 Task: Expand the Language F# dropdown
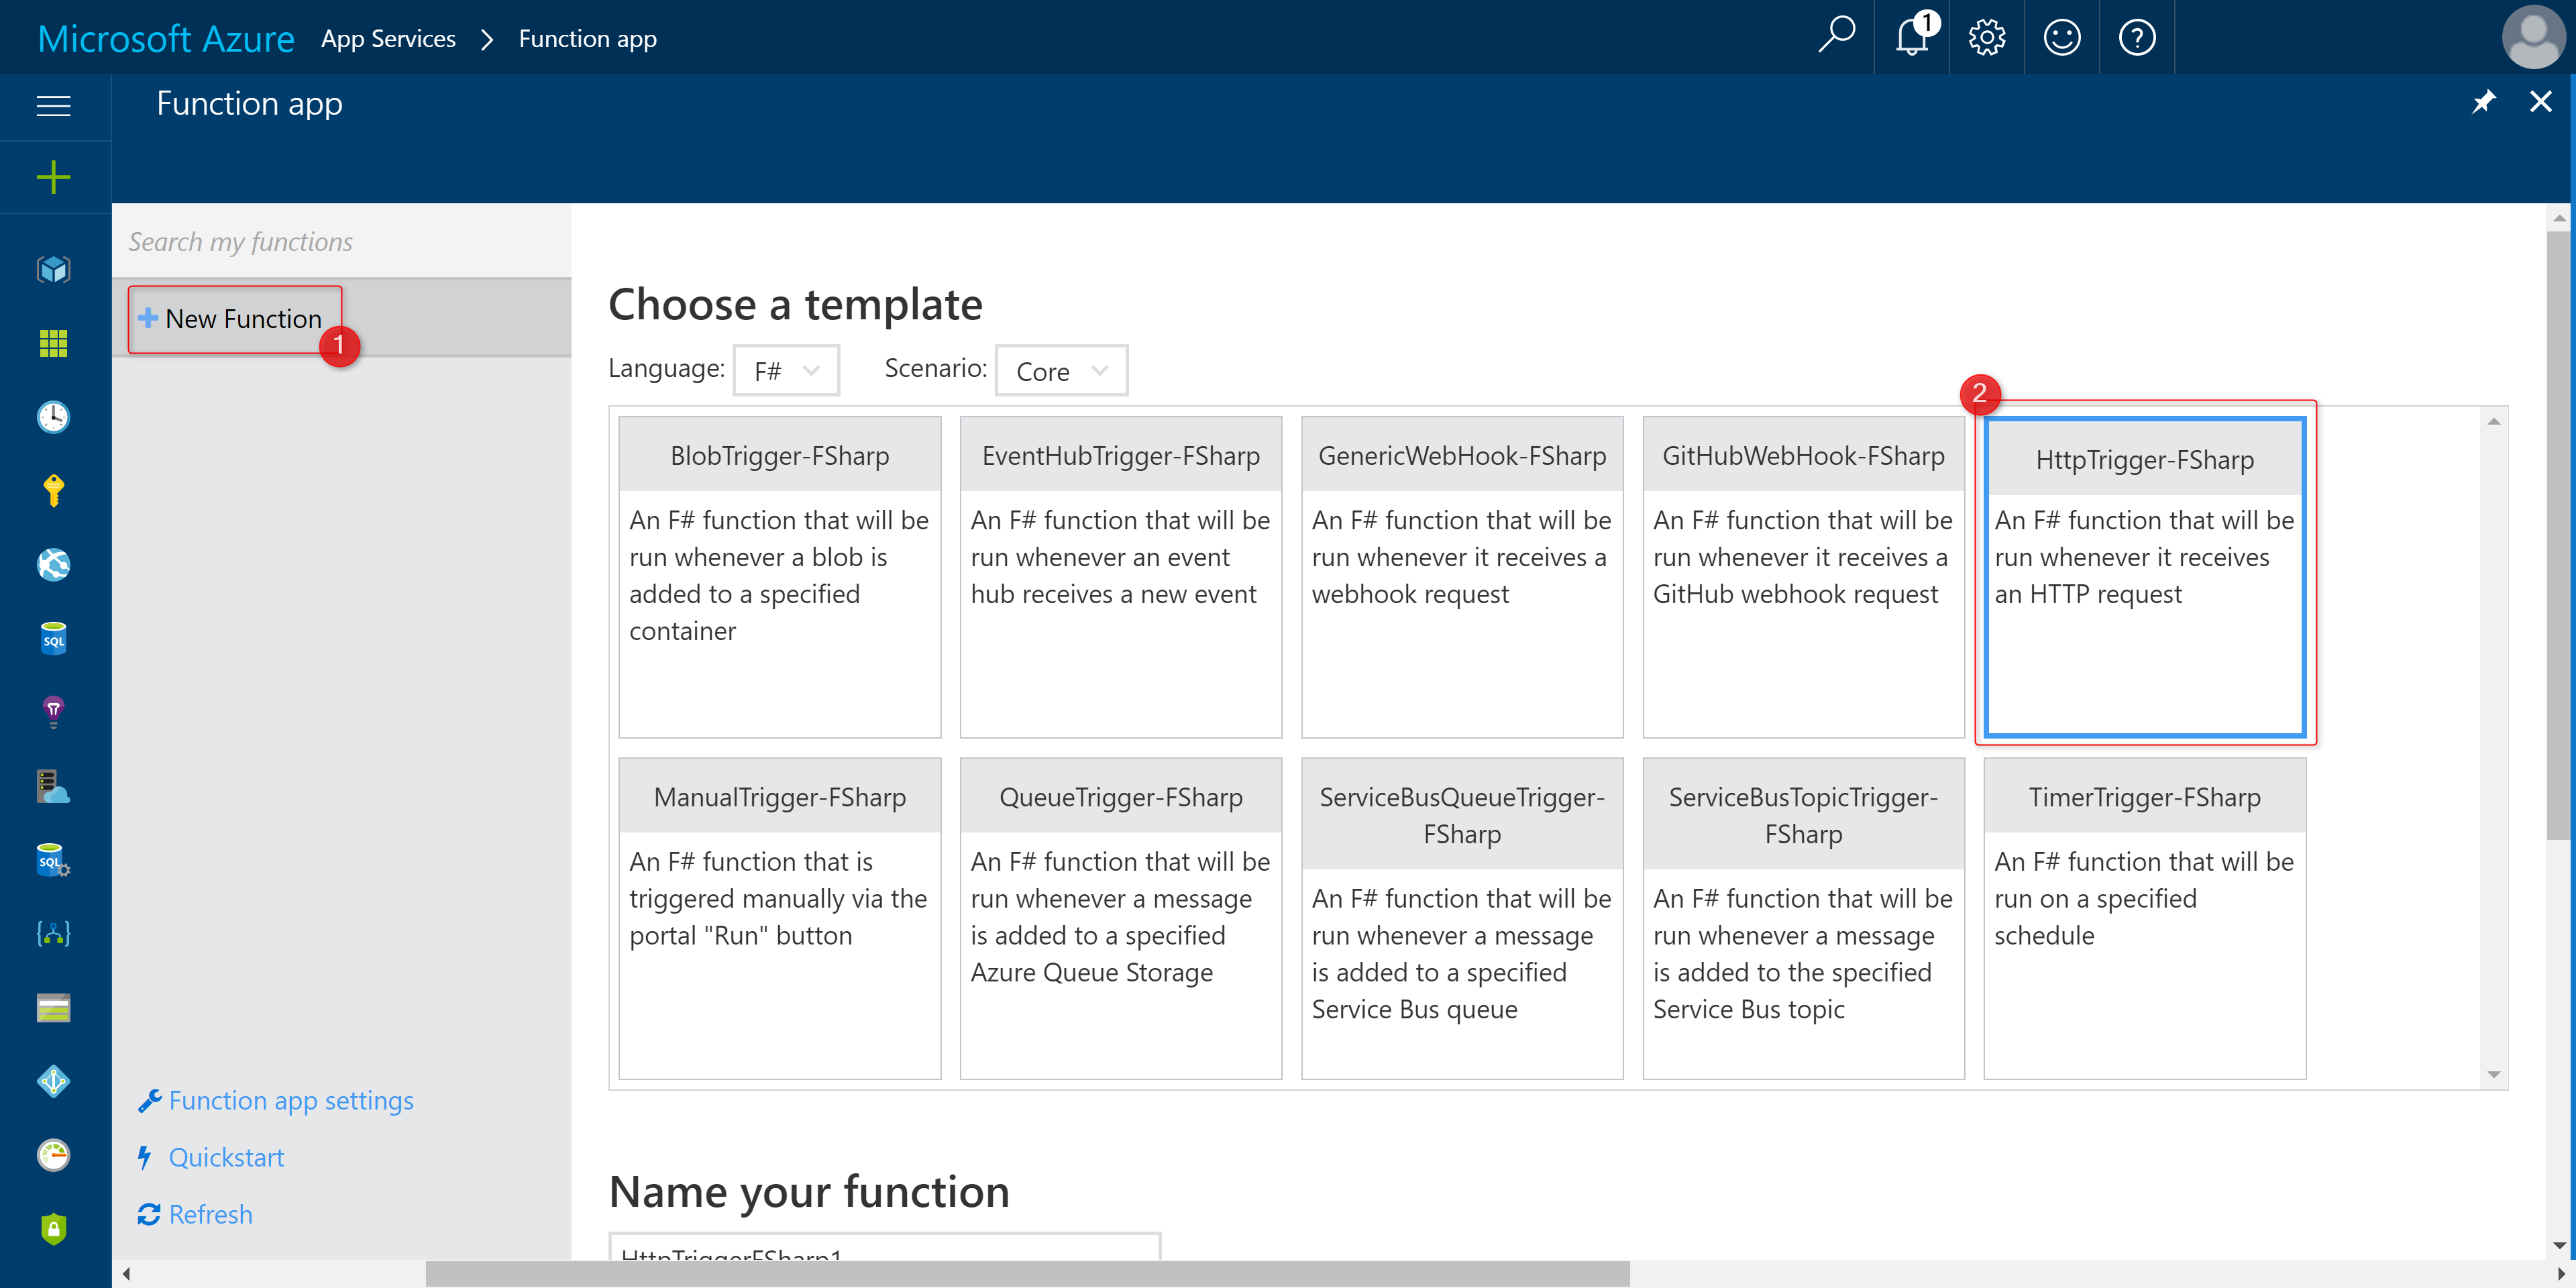coord(786,371)
